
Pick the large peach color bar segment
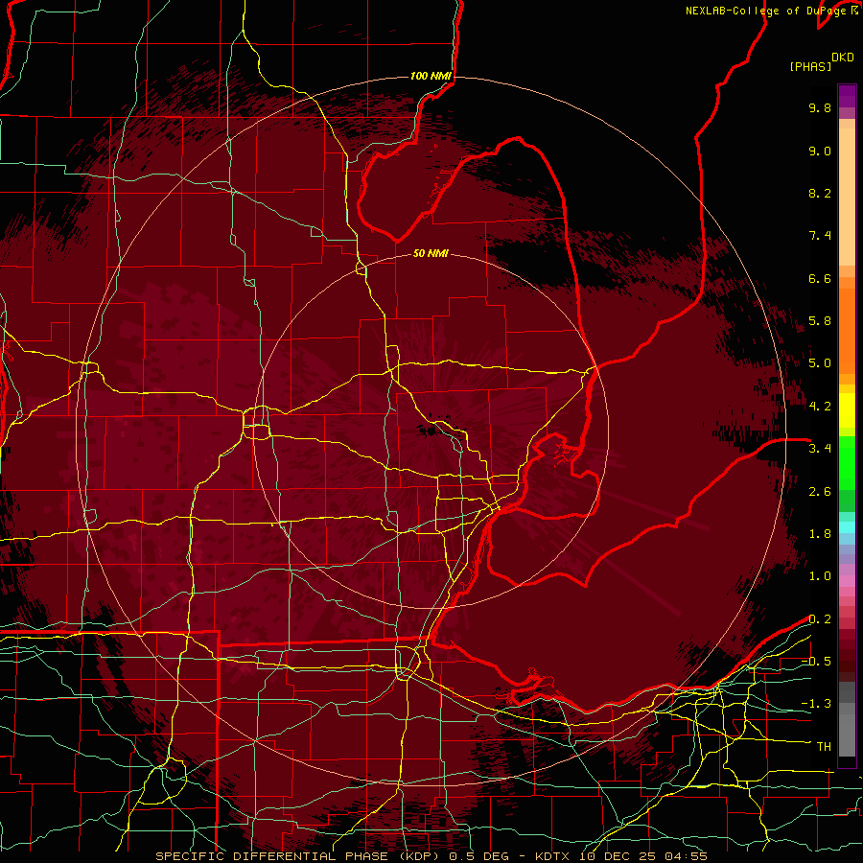pyautogui.click(x=847, y=197)
